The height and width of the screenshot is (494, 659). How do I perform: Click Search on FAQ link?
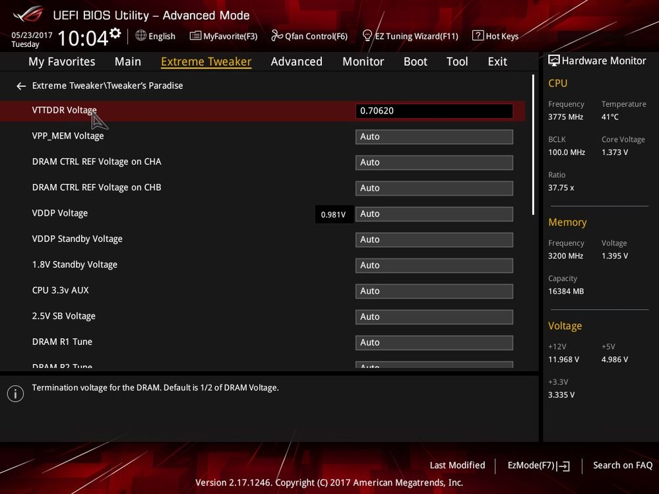(623, 465)
